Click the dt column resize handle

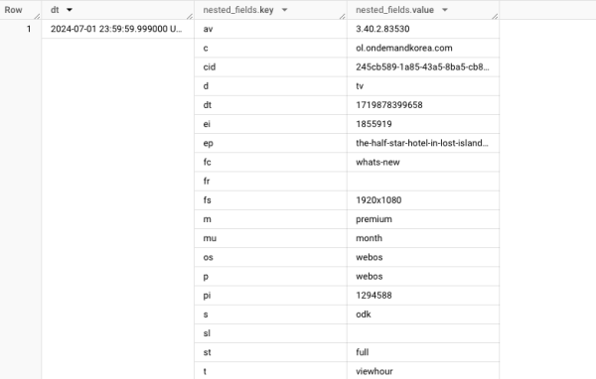point(190,16)
